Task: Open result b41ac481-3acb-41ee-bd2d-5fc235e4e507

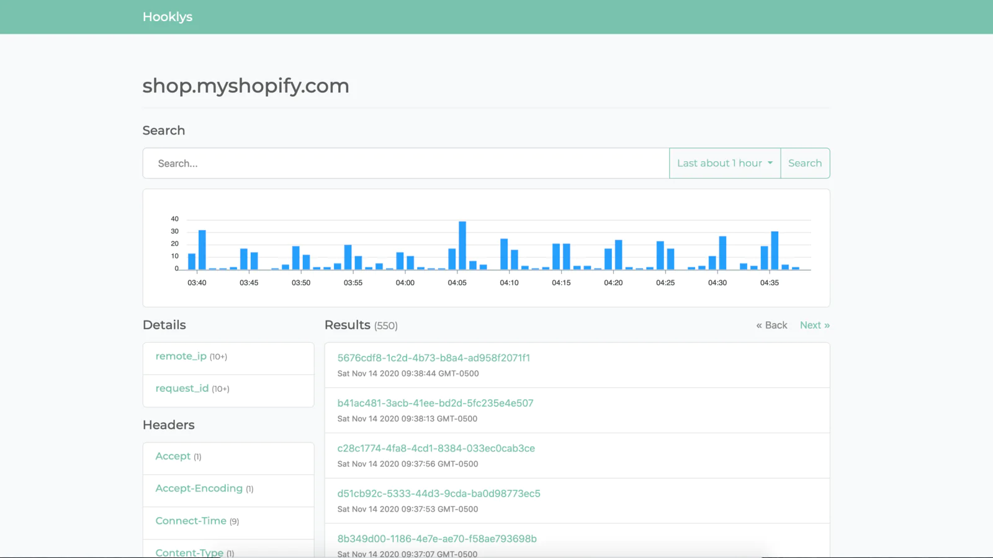Action: 435,403
